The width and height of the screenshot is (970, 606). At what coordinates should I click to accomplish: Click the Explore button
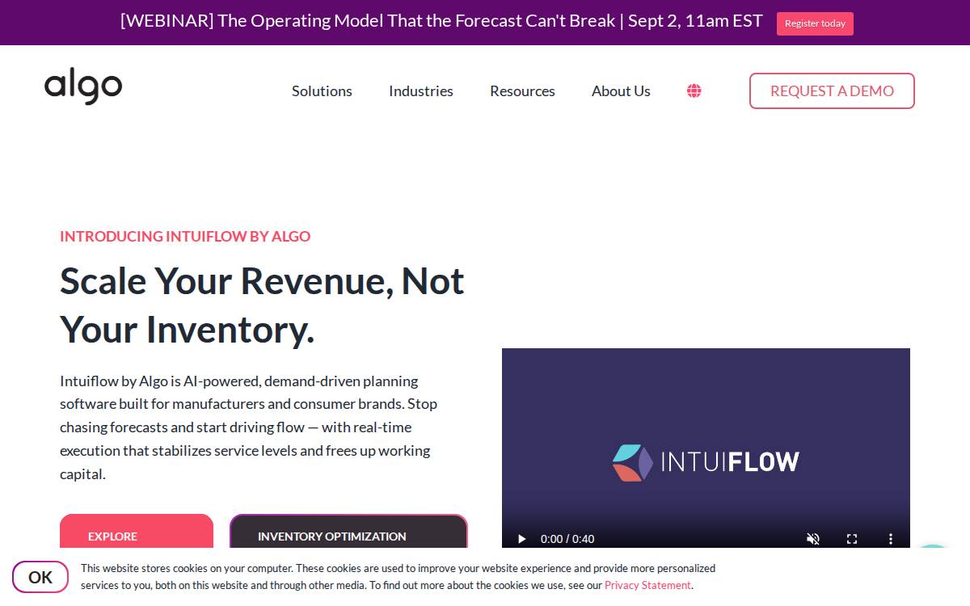(x=137, y=532)
